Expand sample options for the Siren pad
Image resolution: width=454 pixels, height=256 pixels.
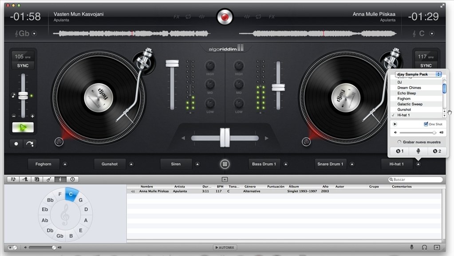click(197, 164)
